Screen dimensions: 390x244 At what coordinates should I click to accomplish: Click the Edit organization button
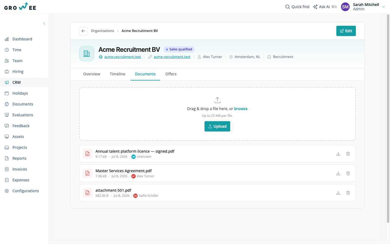click(x=346, y=31)
